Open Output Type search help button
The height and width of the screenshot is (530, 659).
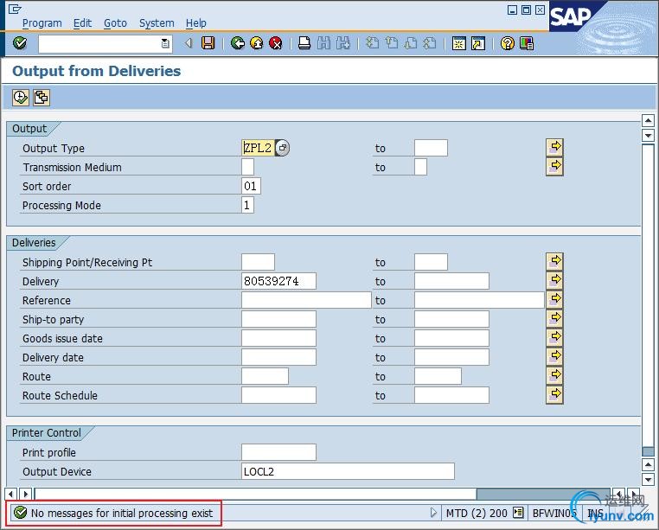[x=283, y=148]
